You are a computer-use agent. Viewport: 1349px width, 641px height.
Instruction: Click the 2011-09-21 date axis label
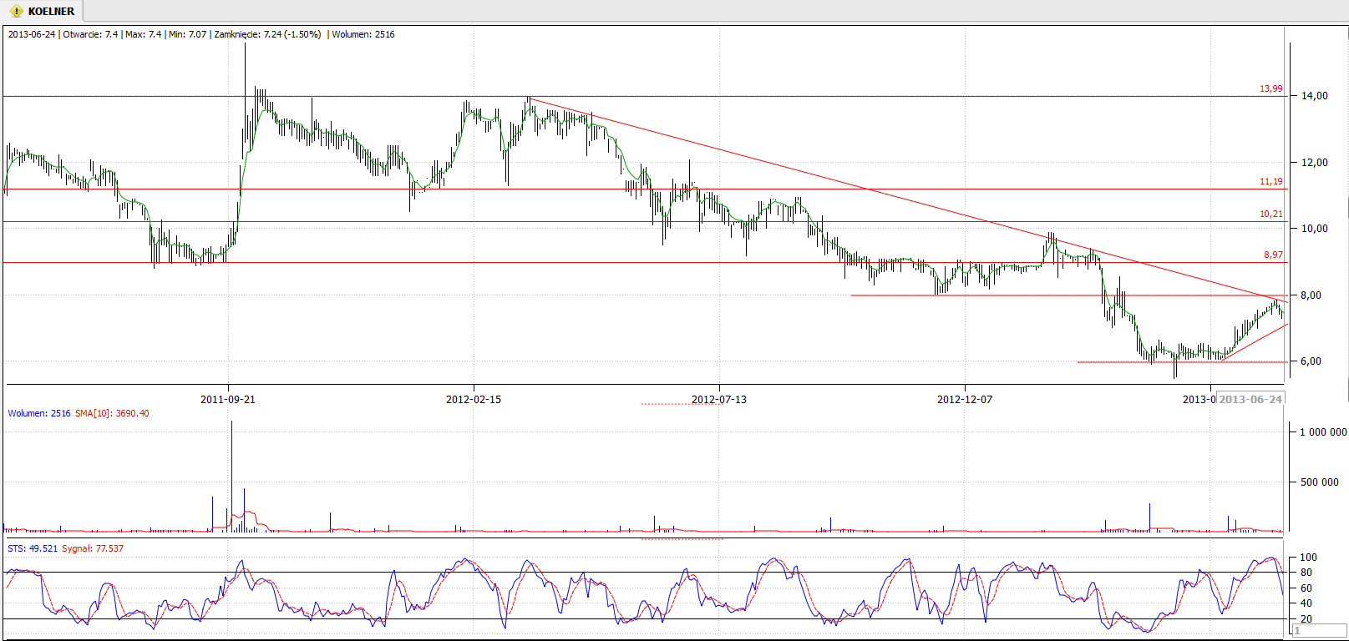tap(228, 399)
